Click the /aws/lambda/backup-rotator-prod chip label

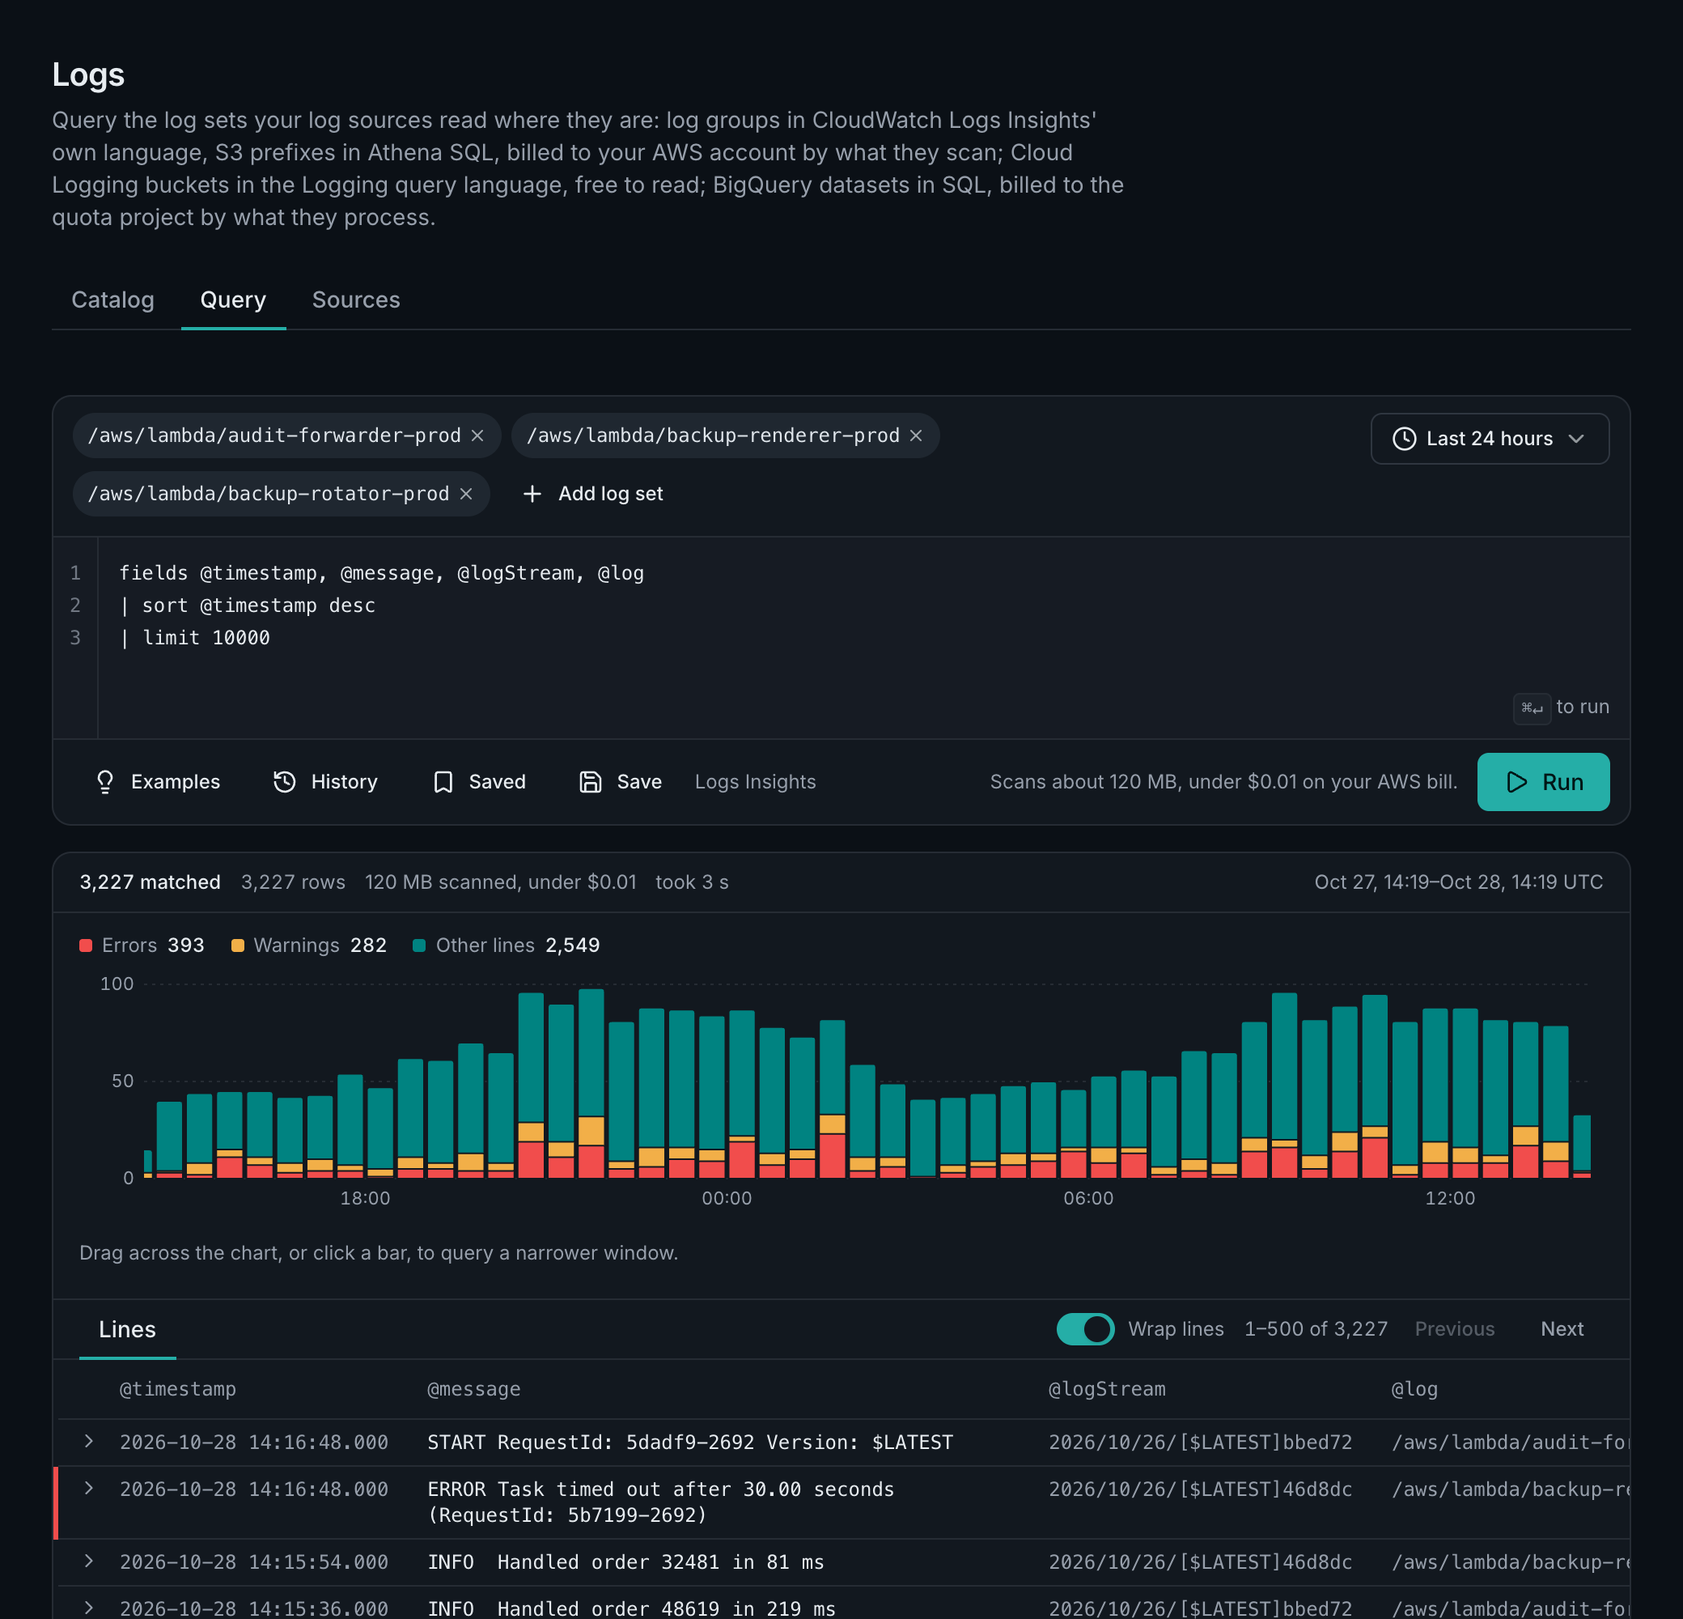tap(269, 494)
